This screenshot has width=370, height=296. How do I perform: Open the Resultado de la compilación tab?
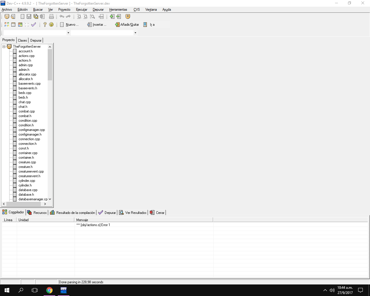pos(73,212)
